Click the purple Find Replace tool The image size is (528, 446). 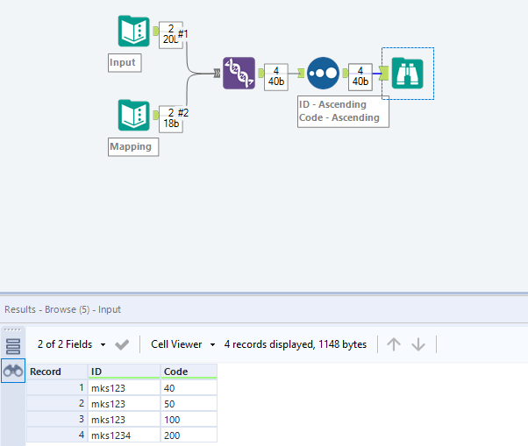pyautogui.click(x=239, y=74)
